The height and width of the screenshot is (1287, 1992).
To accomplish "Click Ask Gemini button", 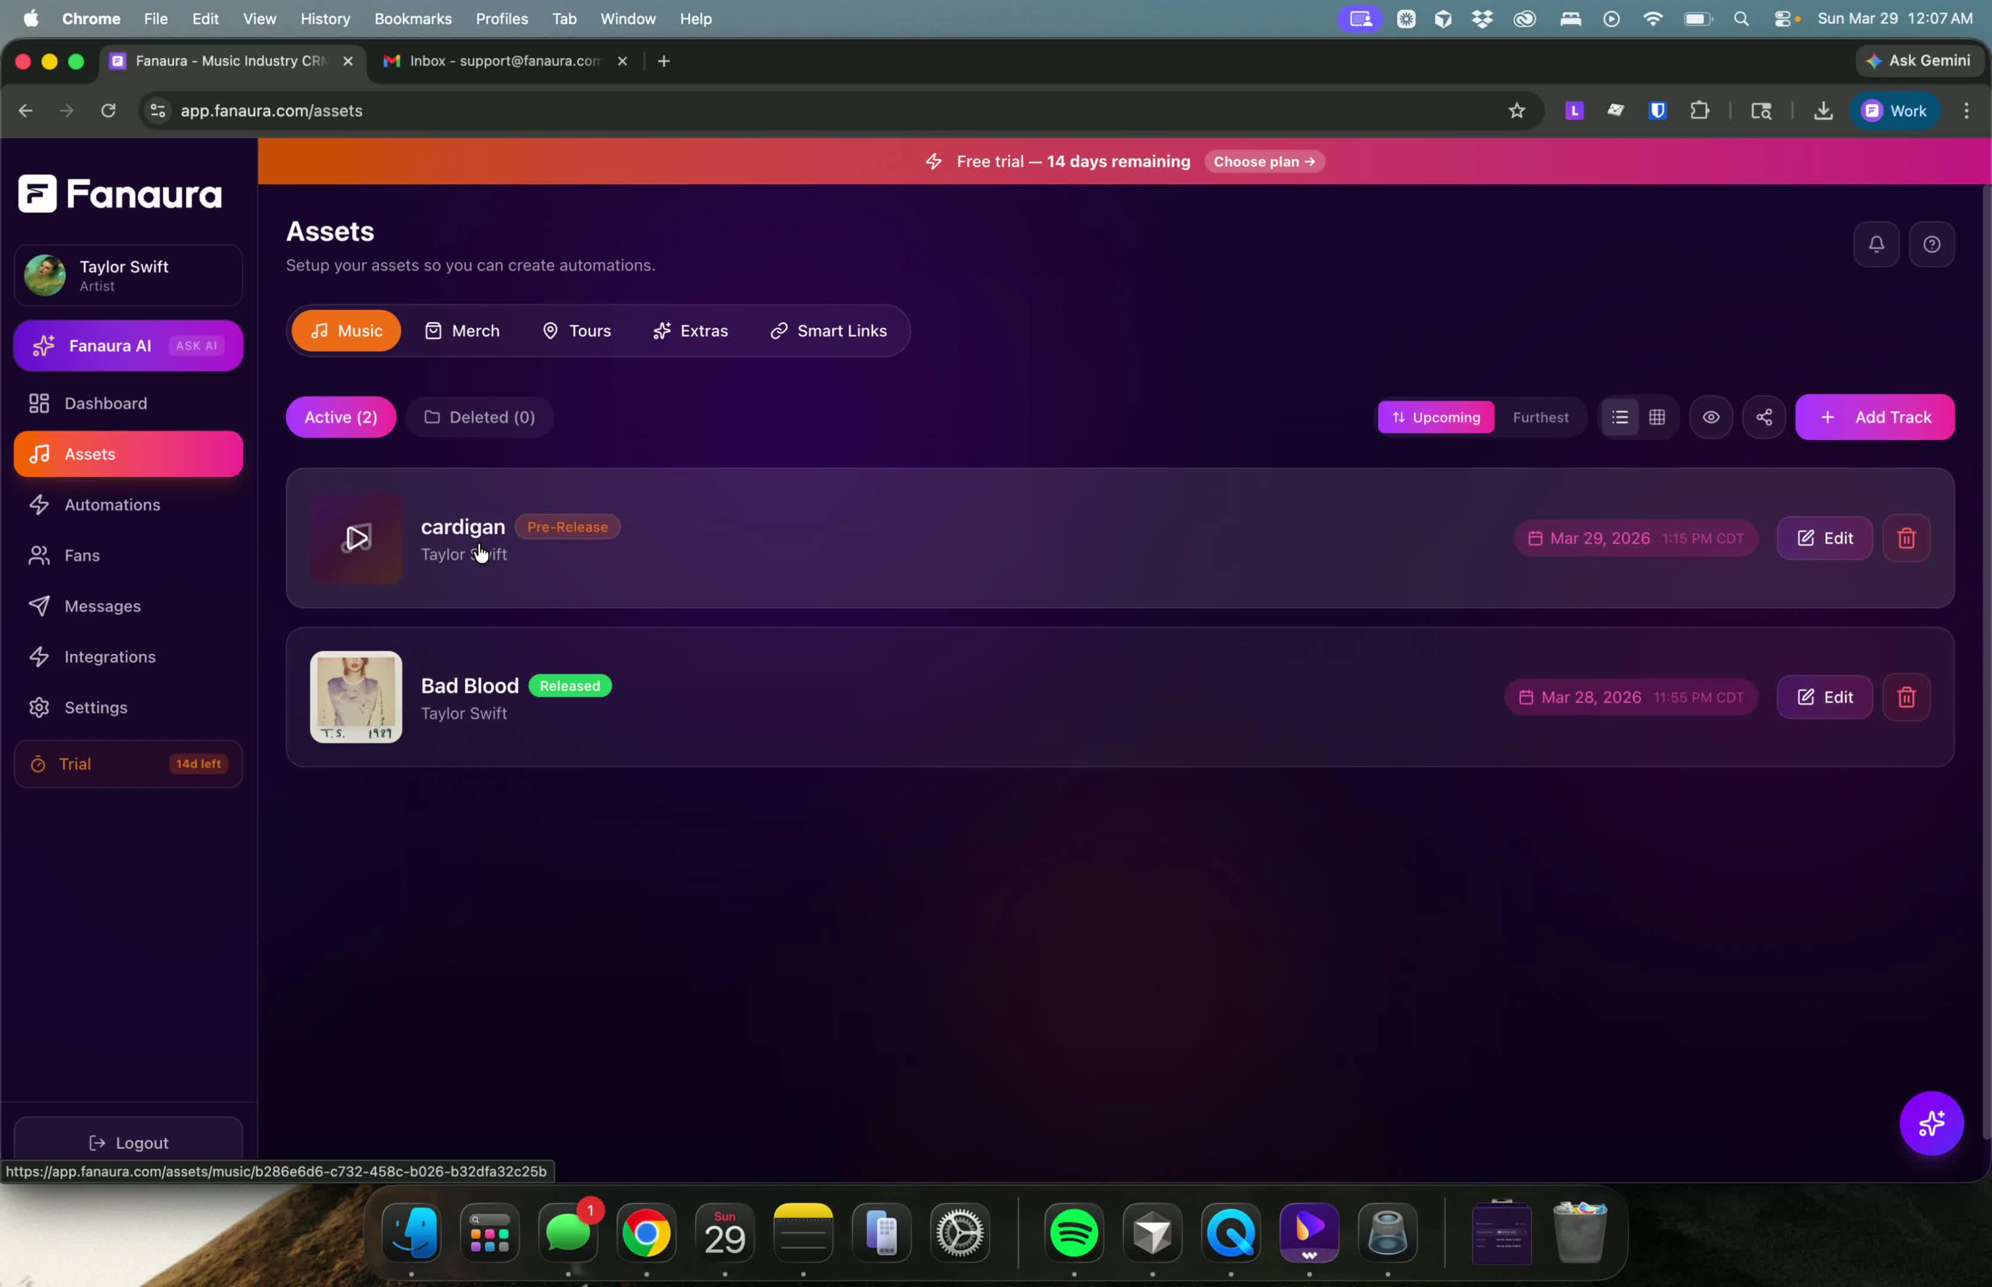I will (x=1919, y=60).
